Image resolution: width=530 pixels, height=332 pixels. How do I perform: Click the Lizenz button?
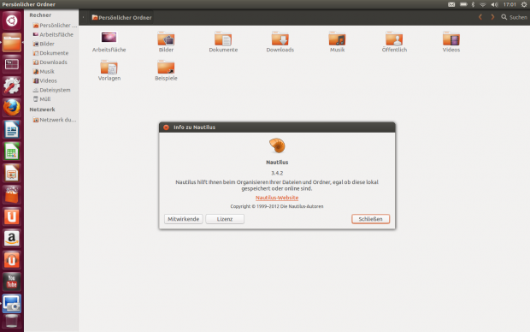pos(225,219)
